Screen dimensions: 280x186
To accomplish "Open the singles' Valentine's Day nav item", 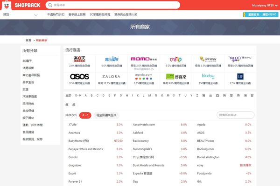I will coord(126,14).
